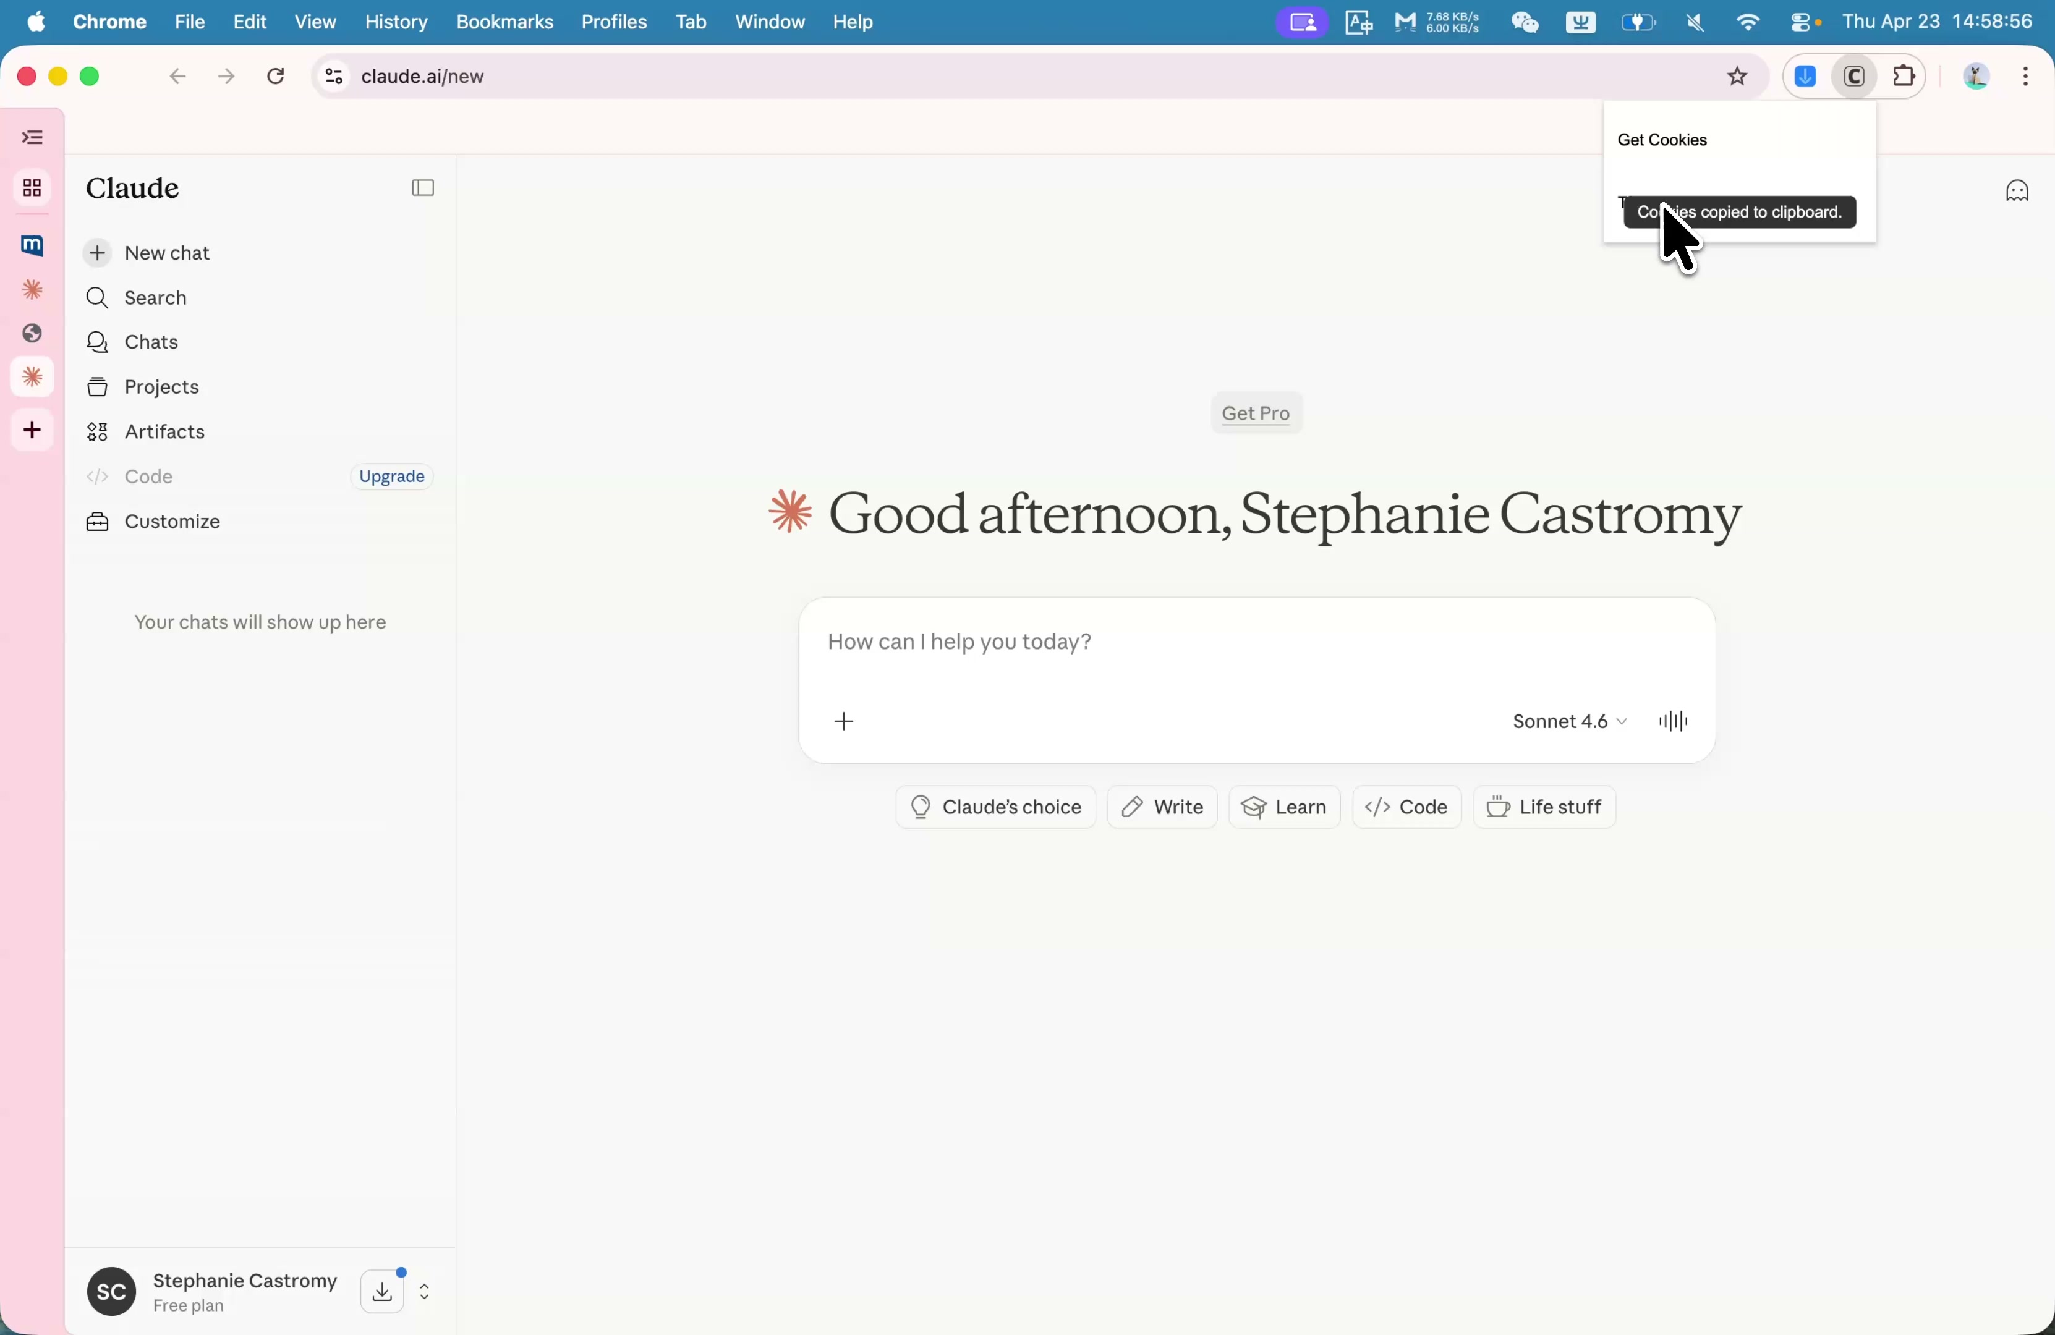Click the muted sound status icon
The image size is (2055, 1335).
1695,22
